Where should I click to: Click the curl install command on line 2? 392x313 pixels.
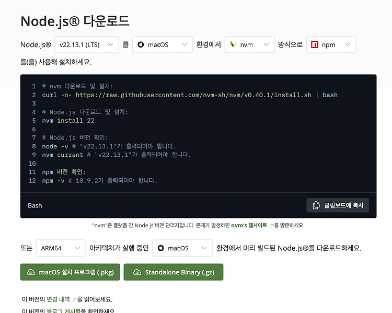[x=190, y=95]
